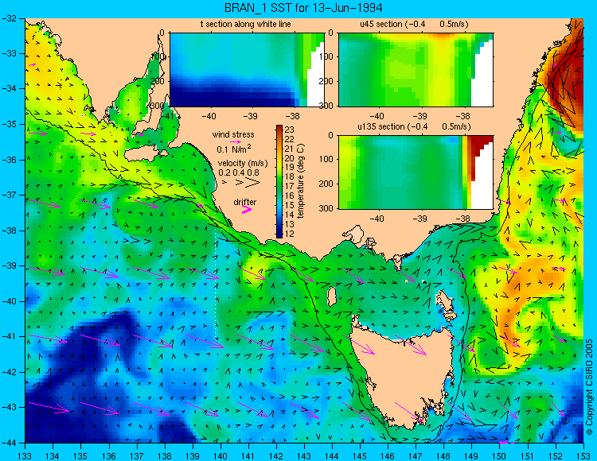Click longitude tick label 133 on bottom axis
This screenshot has width=597, height=461.
[x=25, y=455]
